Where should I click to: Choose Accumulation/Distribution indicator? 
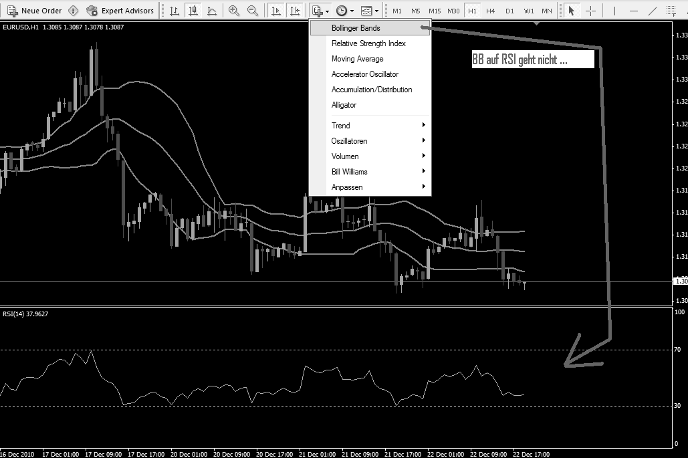[371, 90]
